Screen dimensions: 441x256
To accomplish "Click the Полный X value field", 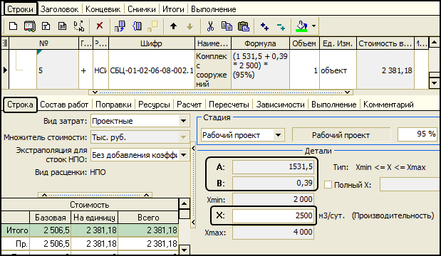I will (410, 185).
